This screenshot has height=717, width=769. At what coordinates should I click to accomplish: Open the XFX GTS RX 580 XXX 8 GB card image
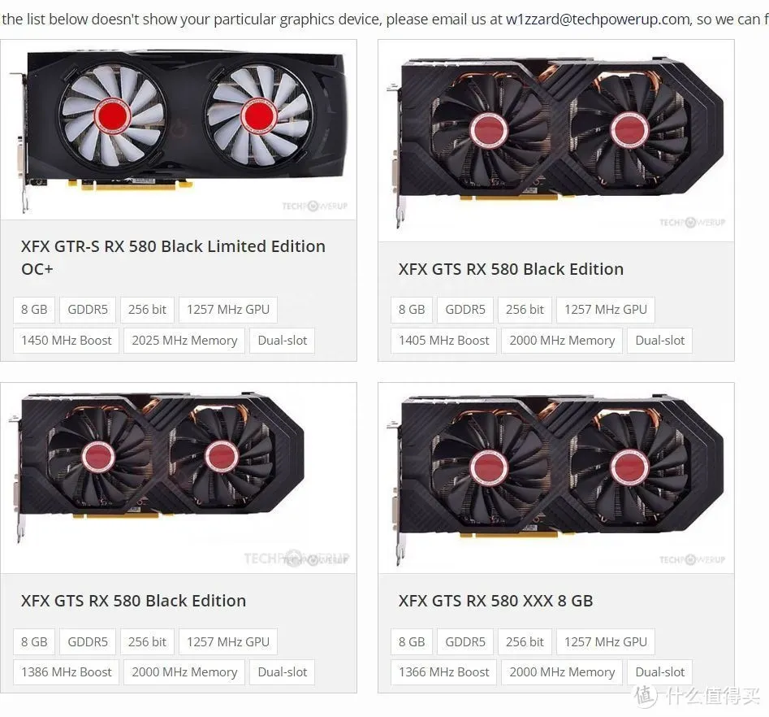pyautogui.click(x=556, y=478)
